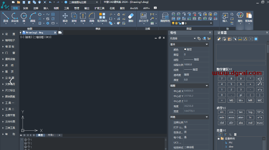The width and height of the screenshot is (269, 150).
Task: Choose the 复制 (Copy) tool
Action: tap(74, 17)
